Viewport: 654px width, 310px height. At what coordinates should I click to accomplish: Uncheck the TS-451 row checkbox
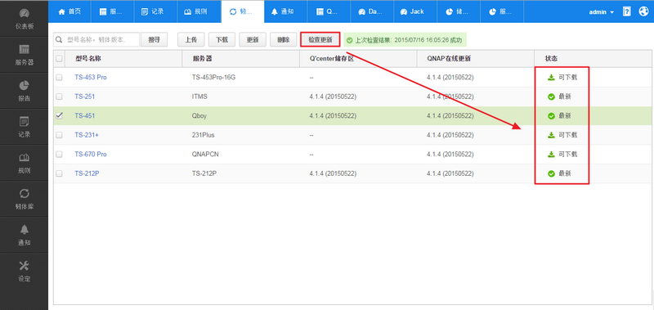click(59, 115)
